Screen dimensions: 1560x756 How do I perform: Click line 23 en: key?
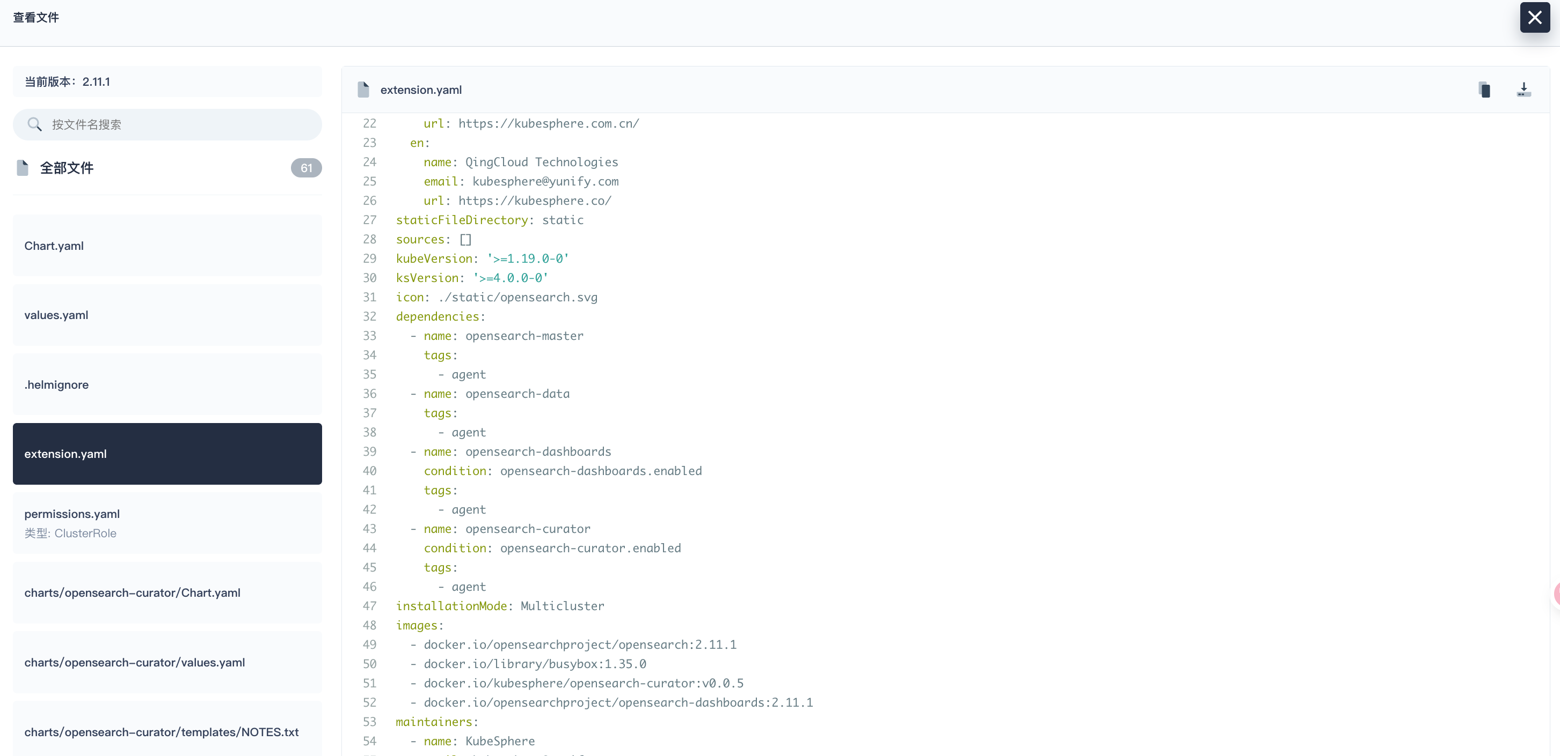pos(420,143)
